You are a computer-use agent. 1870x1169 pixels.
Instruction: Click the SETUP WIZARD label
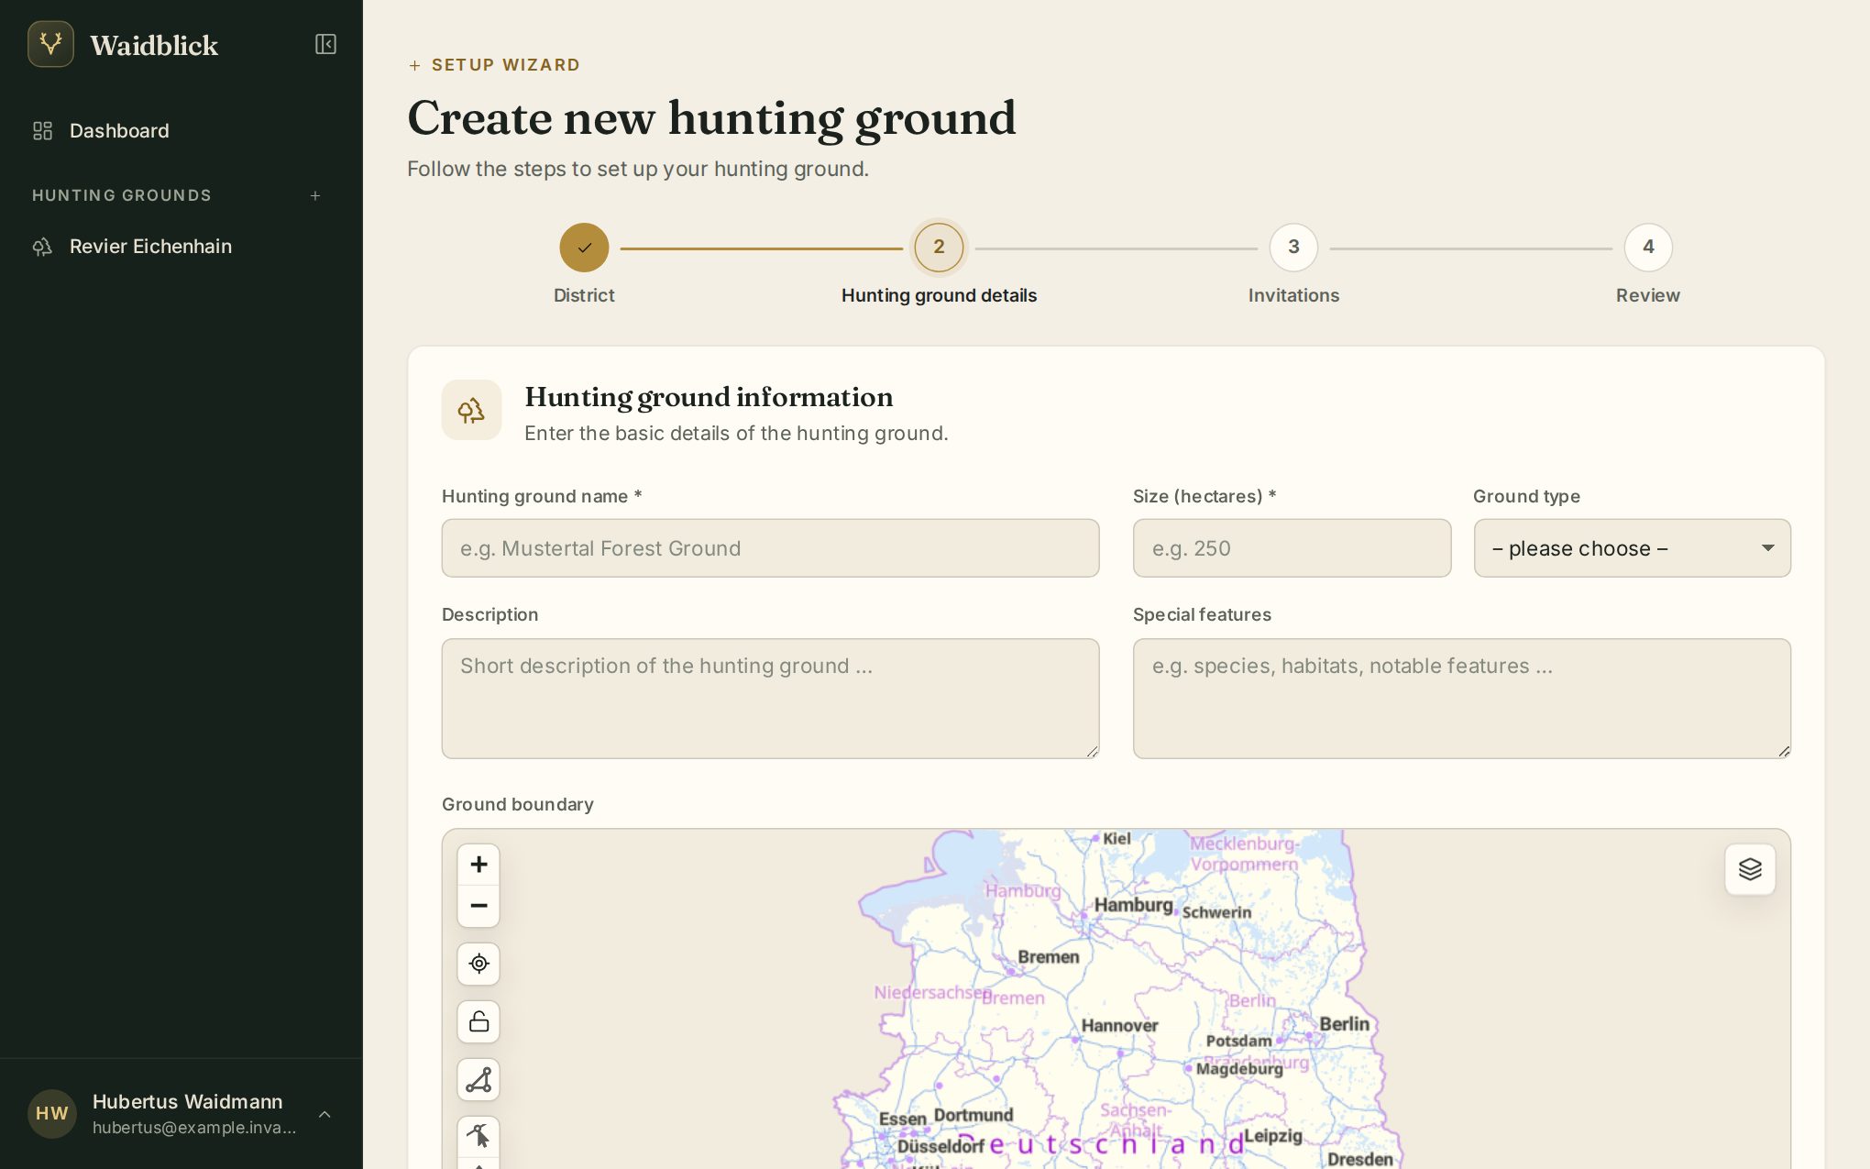[x=506, y=65]
